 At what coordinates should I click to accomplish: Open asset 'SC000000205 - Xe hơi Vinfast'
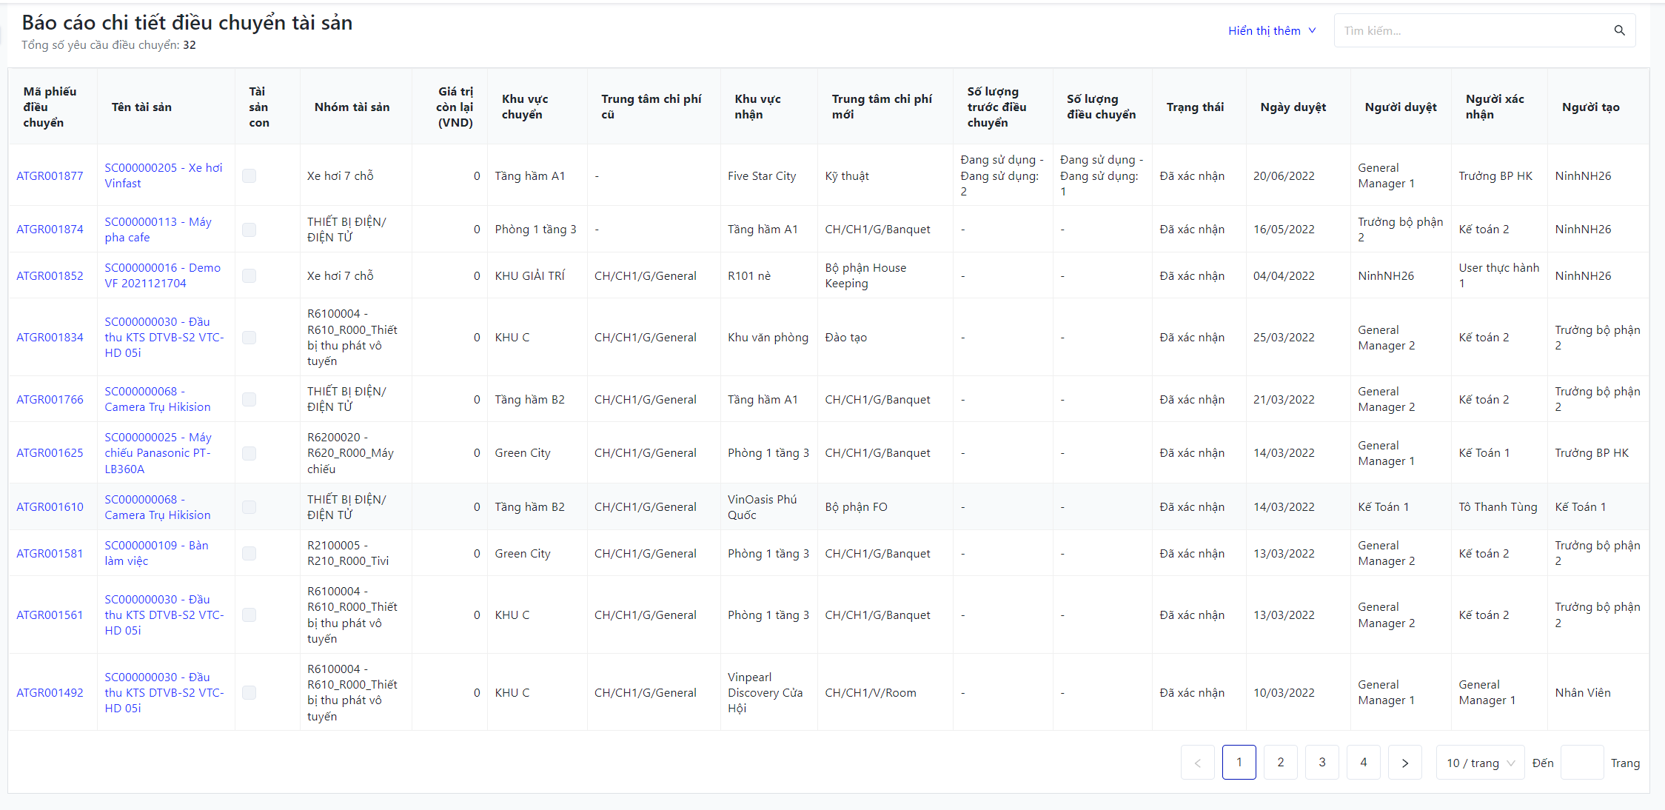pos(163,175)
